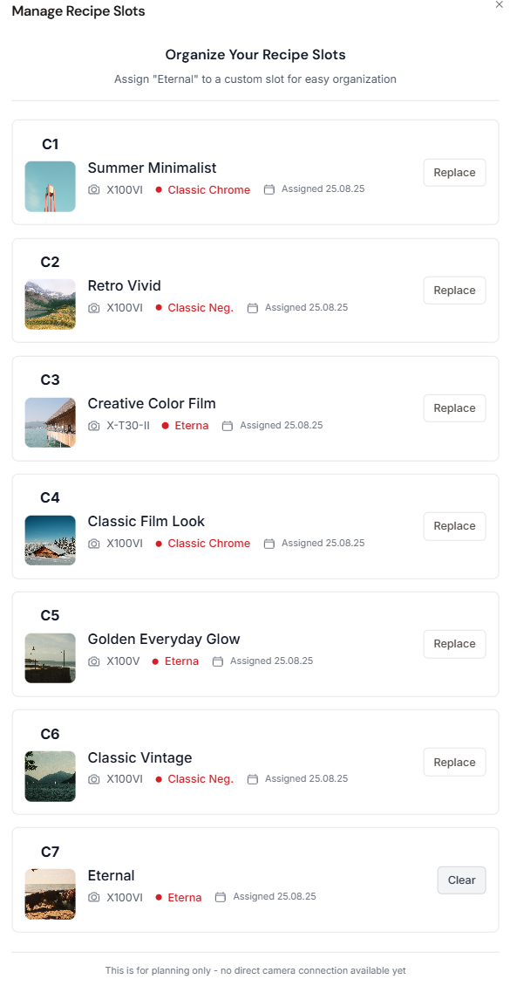
Task: Click the calendar icon in Retro Vivid row
Action: [x=253, y=308]
